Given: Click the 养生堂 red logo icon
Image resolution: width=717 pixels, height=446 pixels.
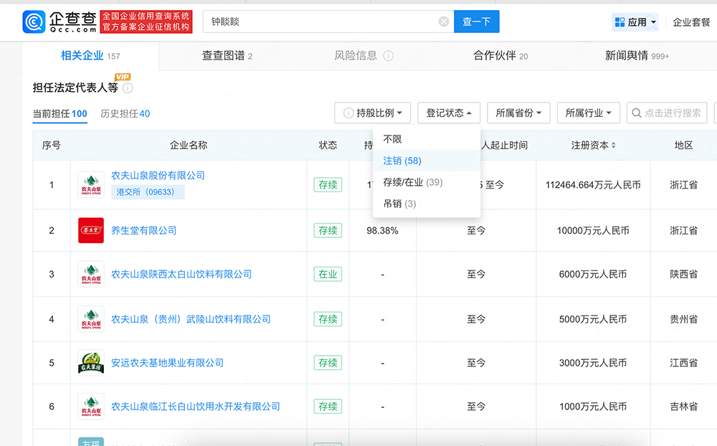Looking at the screenshot, I should 91,231.
